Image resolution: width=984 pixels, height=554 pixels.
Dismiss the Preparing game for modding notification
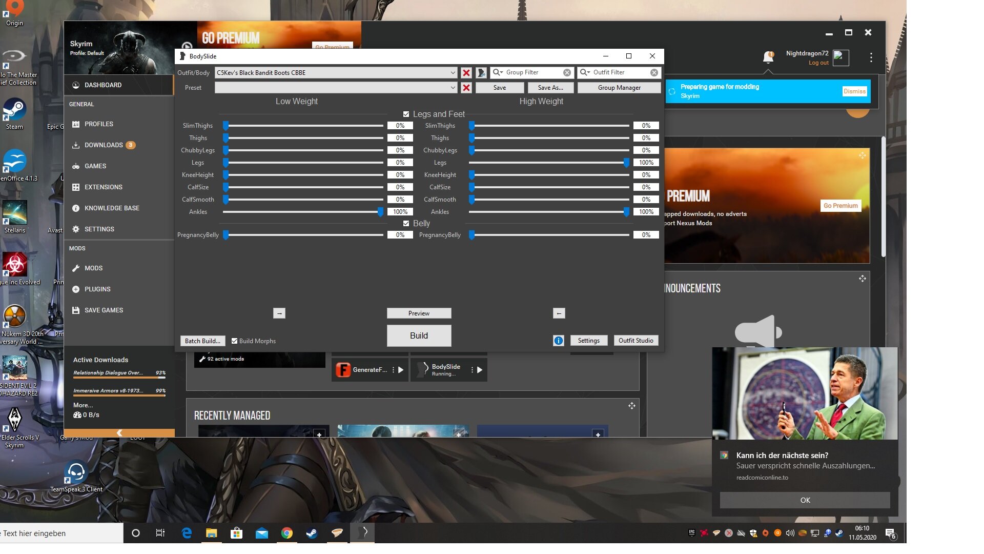pos(854,91)
